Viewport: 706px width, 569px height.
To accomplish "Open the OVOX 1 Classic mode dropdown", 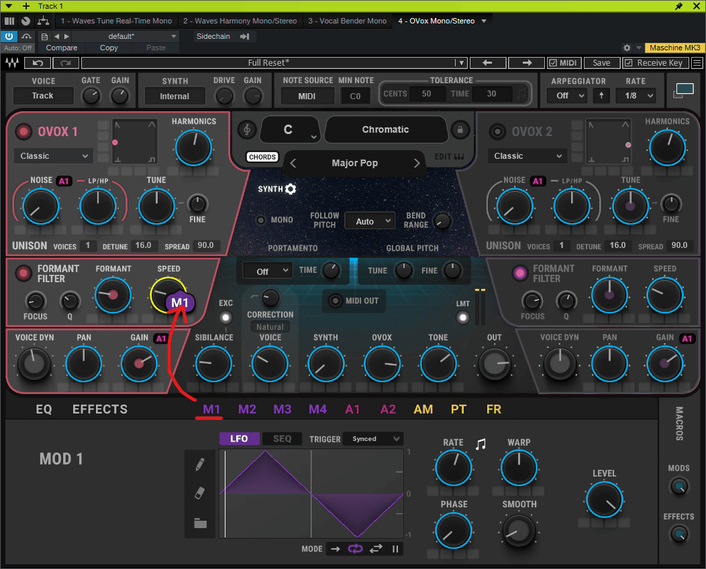I will coord(53,156).
